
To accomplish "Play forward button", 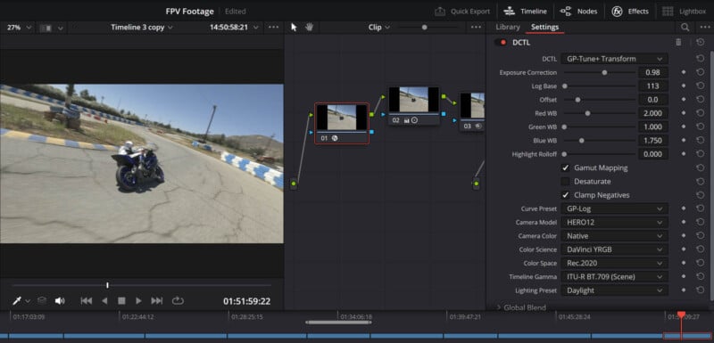I will (x=138, y=301).
